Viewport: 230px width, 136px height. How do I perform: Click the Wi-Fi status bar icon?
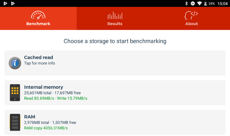(x=199, y=3)
